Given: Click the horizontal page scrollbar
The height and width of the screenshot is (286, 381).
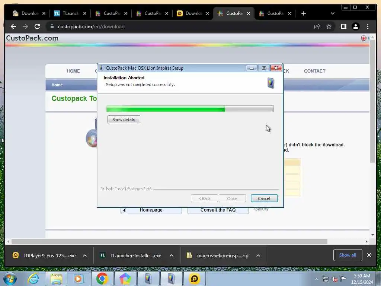Looking at the screenshot, I should click(x=169, y=241).
